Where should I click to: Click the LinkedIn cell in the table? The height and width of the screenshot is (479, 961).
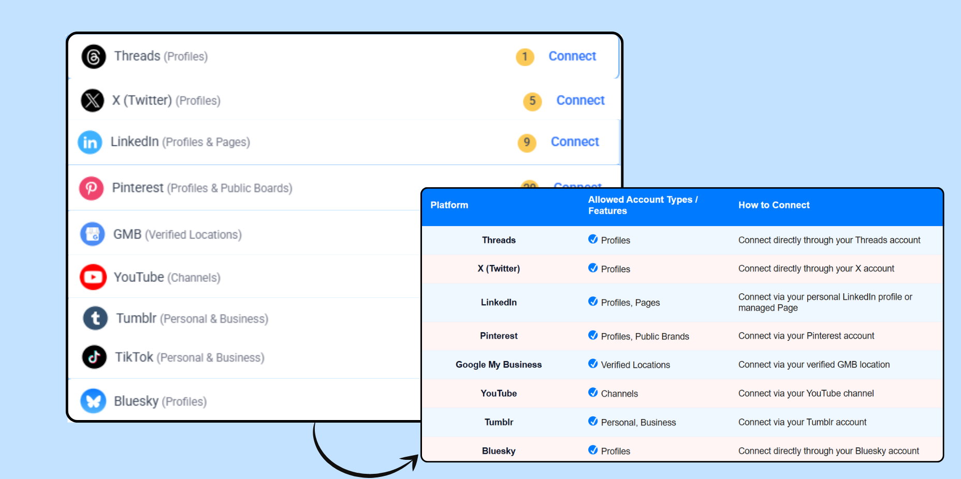pos(499,302)
